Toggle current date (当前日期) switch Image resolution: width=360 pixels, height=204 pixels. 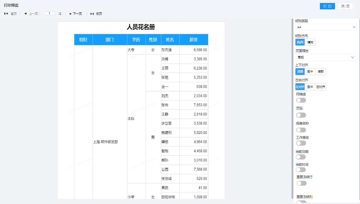[301, 157]
